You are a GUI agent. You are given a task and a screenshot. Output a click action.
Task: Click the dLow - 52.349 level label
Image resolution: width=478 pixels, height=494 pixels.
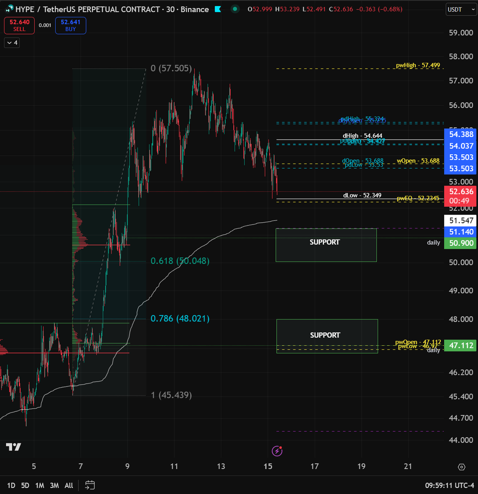(x=362, y=195)
